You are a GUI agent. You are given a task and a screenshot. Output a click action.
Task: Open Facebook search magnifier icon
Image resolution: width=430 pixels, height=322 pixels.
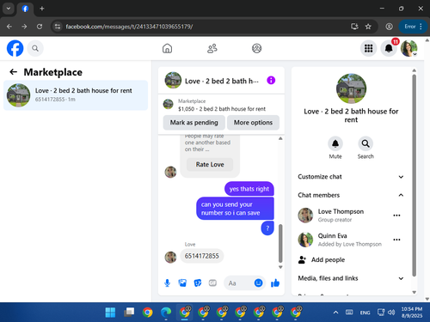click(35, 48)
